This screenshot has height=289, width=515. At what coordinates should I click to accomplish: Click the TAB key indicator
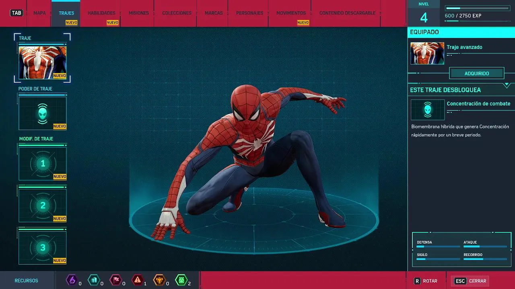click(x=16, y=13)
